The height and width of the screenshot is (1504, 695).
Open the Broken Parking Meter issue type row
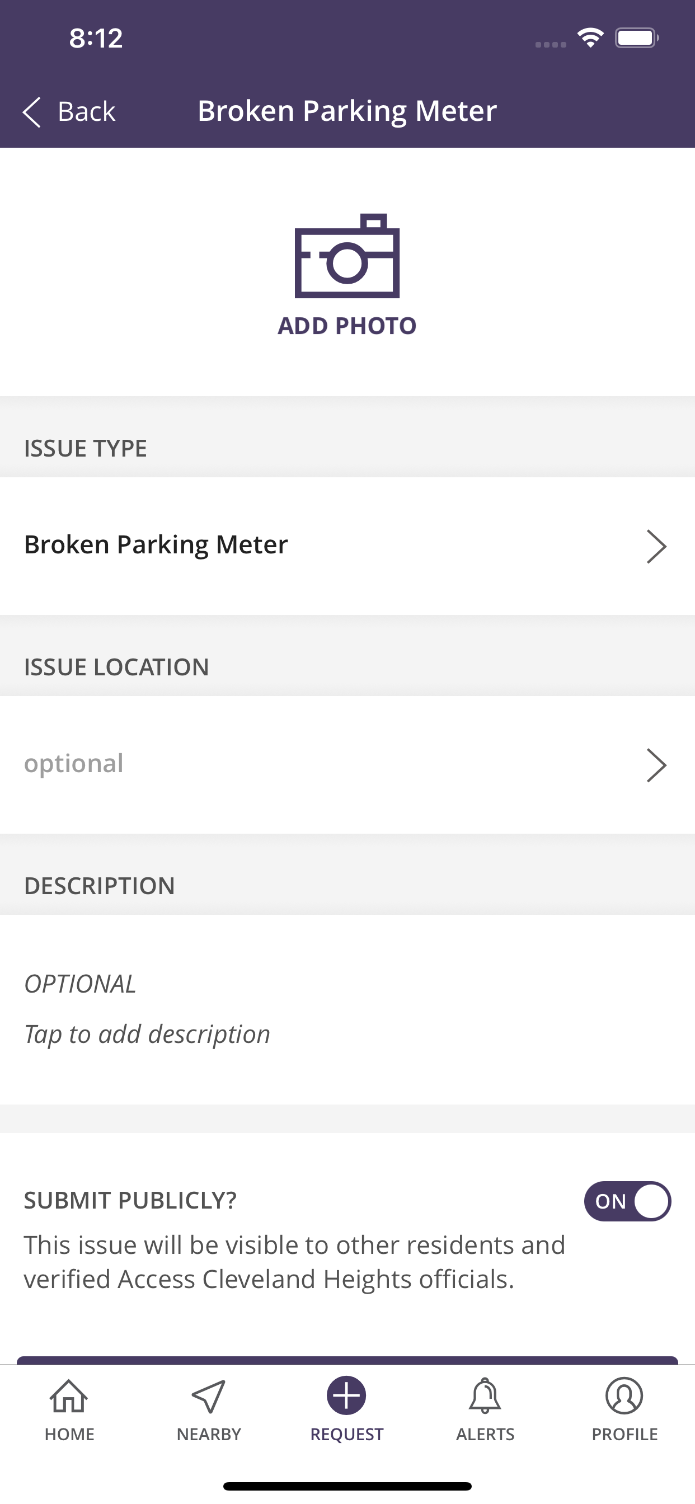coord(347,546)
